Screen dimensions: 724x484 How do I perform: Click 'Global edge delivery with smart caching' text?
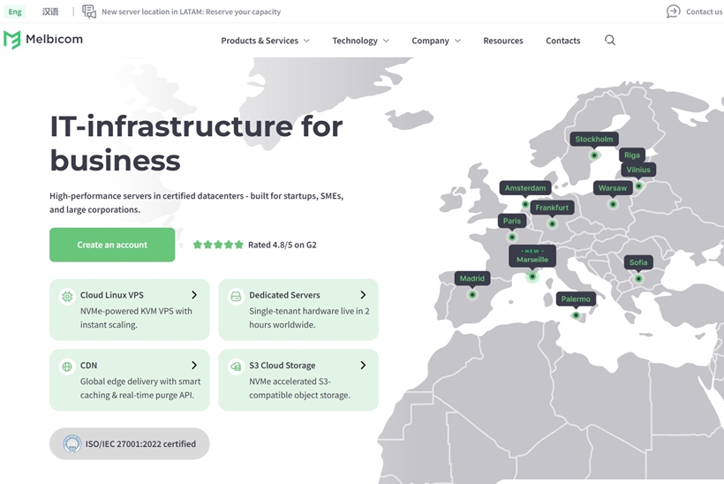click(140, 389)
